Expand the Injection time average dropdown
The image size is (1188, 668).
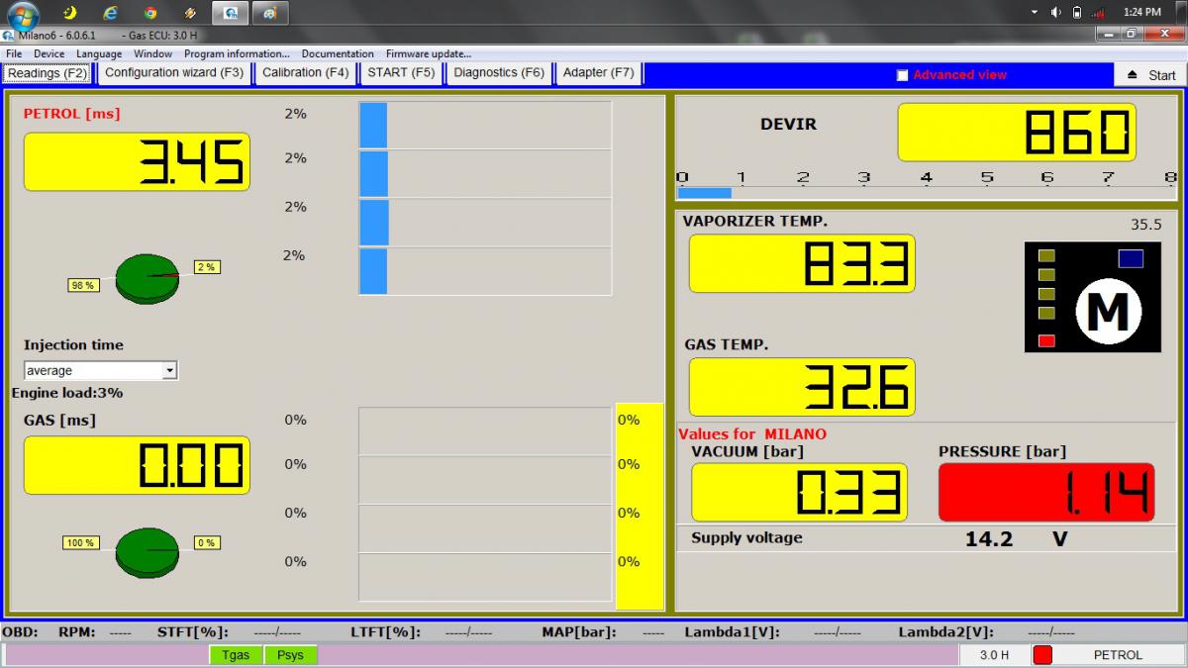pyautogui.click(x=169, y=370)
